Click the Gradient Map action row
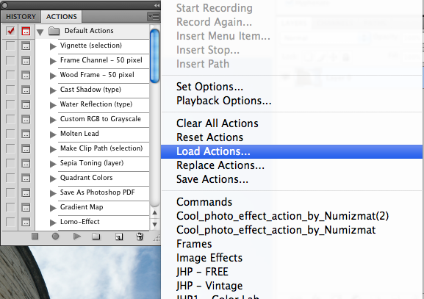 tap(104, 207)
